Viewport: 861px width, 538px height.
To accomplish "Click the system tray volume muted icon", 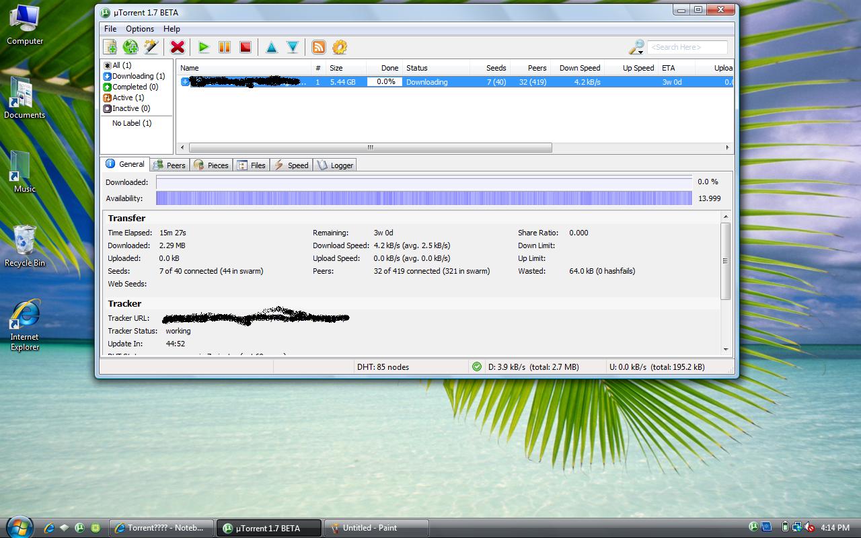I will coord(809,527).
